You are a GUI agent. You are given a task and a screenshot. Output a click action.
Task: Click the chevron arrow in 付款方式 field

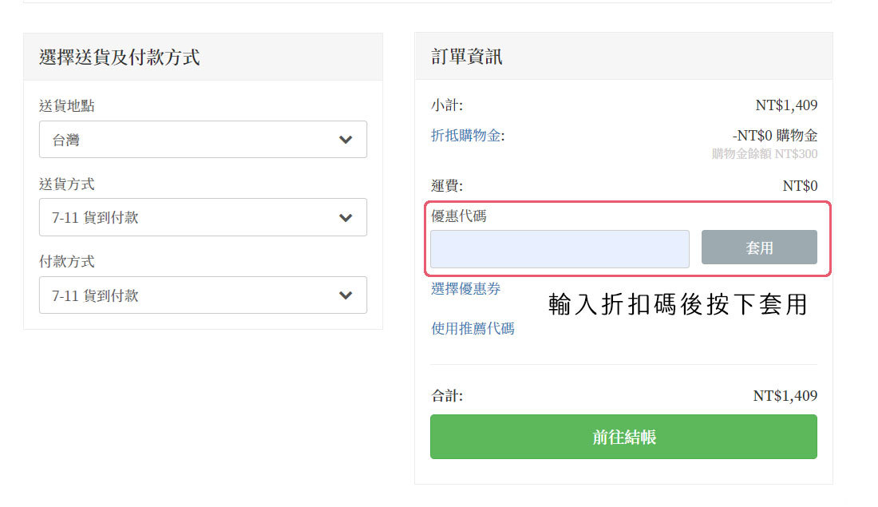[346, 295]
